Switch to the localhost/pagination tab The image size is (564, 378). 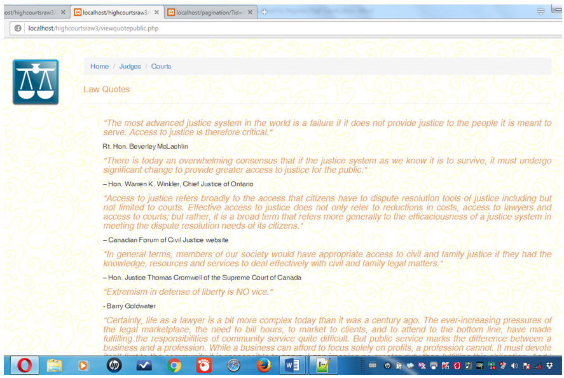[205, 12]
